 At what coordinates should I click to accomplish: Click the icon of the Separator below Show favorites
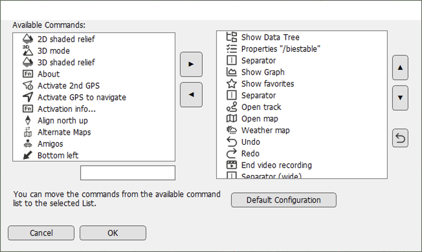coord(232,95)
